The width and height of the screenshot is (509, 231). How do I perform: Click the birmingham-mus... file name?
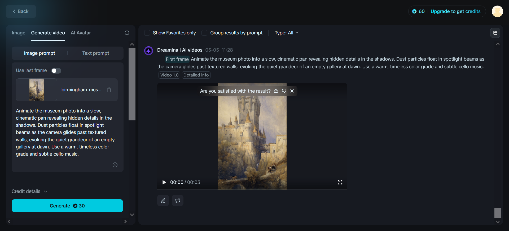[x=81, y=90]
